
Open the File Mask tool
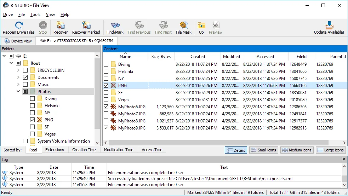pos(183,25)
